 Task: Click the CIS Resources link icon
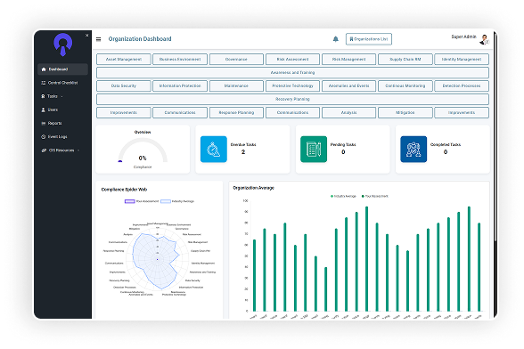tap(44, 150)
